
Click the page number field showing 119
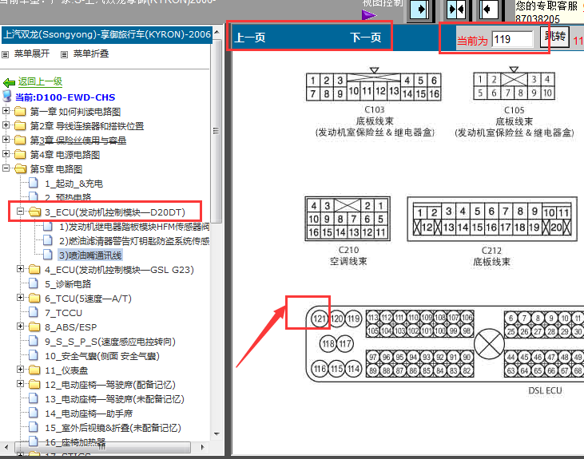click(x=512, y=39)
